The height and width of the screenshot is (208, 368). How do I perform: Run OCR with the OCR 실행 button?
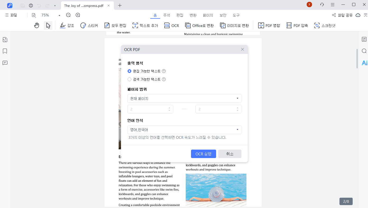coord(203,154)
